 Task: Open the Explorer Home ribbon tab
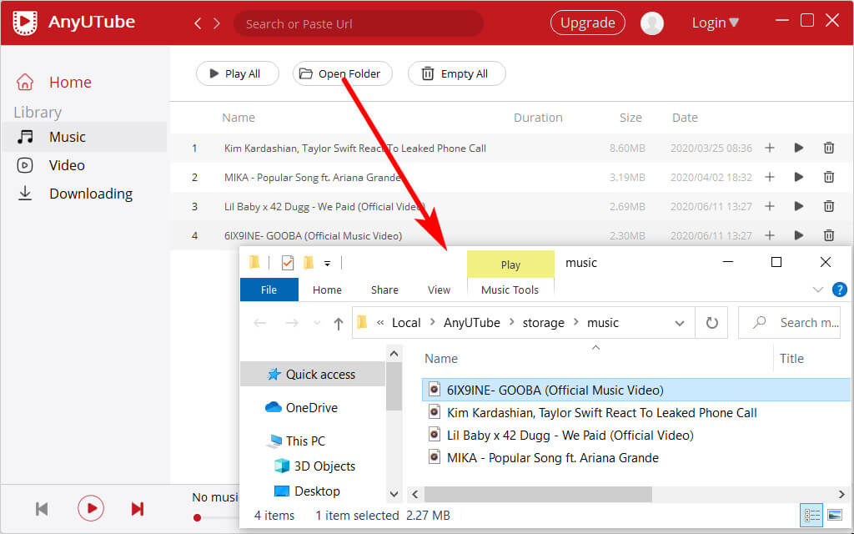click(327, 290)
